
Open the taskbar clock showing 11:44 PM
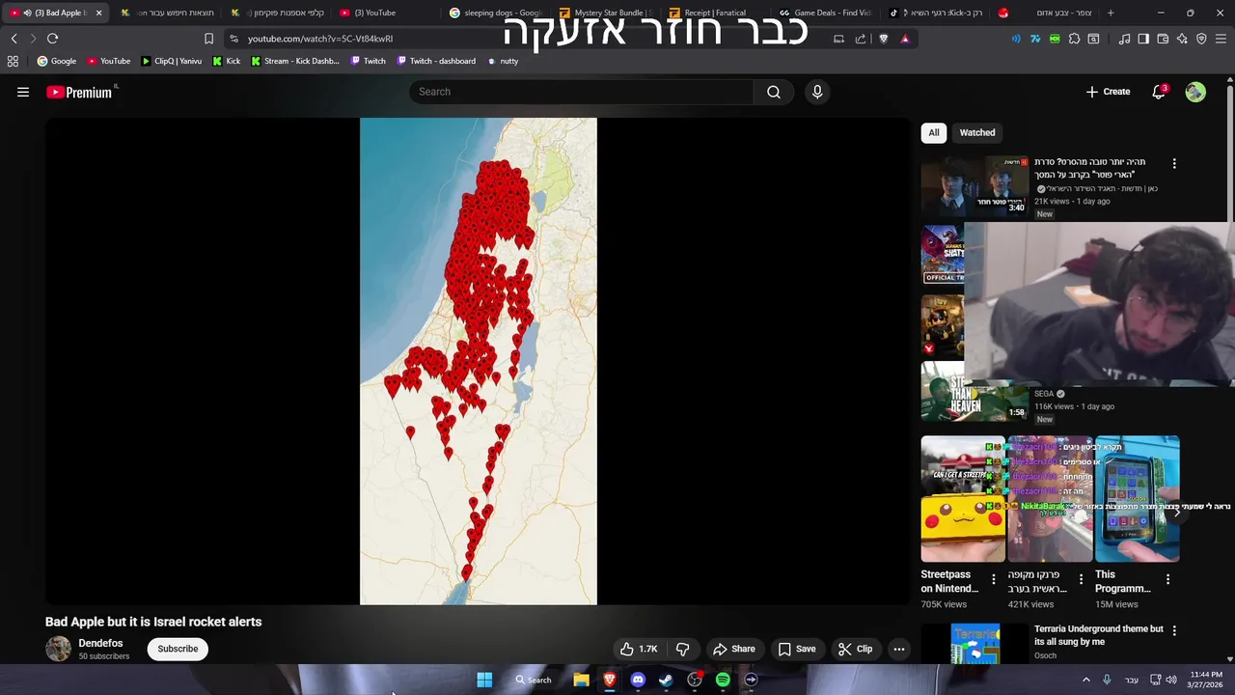tap(1205, 680)
